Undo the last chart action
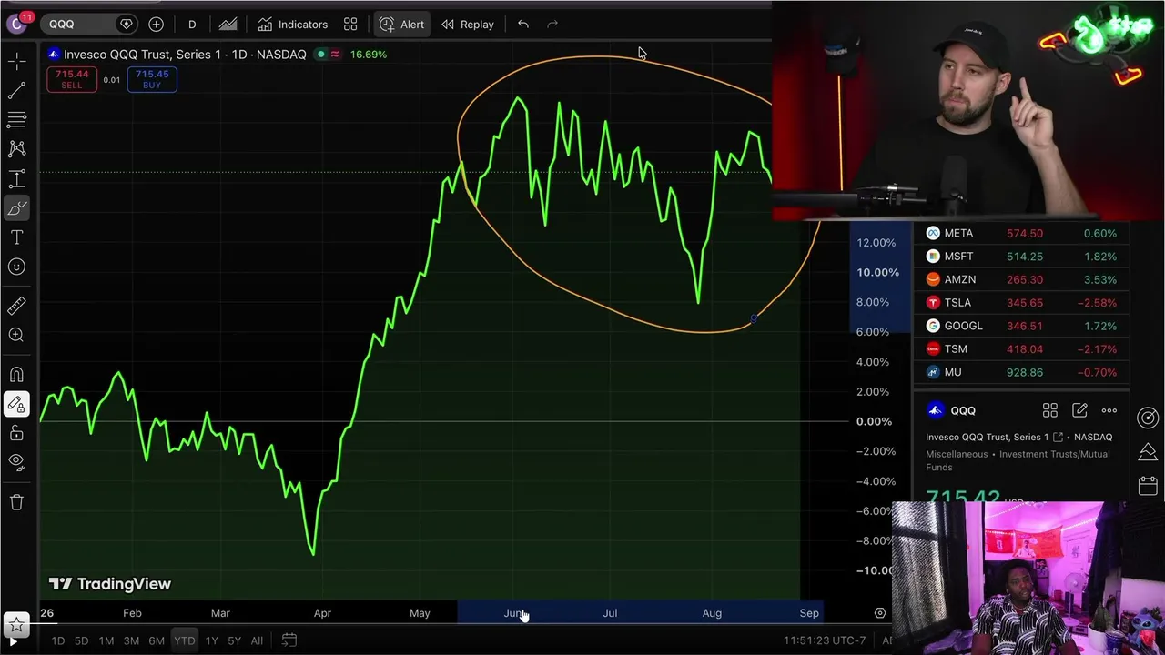This screenshot has height=655, width=1165. coord(523,24)
